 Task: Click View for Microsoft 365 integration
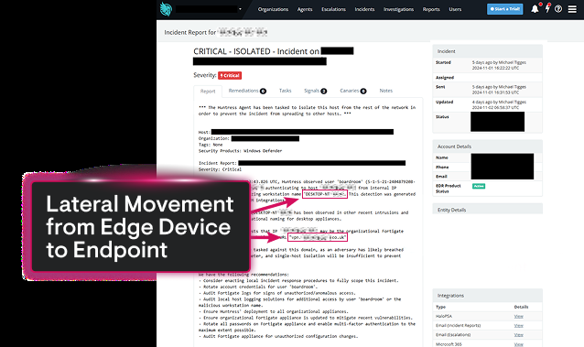tap(518, 344)
